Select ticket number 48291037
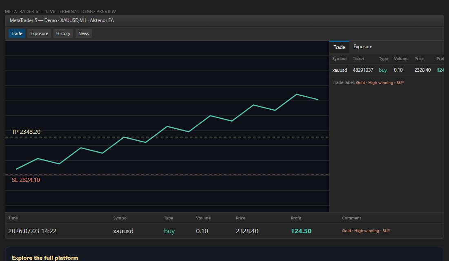The height and width of the screenshot is (261, 449). (x=363, y=70)
